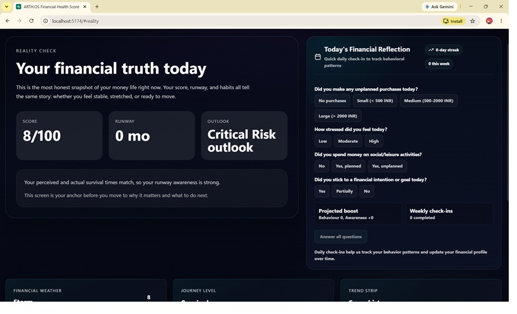Select High stress level
Image resolution: width=517 pixels, height=314 pixels.
(373, 141)
